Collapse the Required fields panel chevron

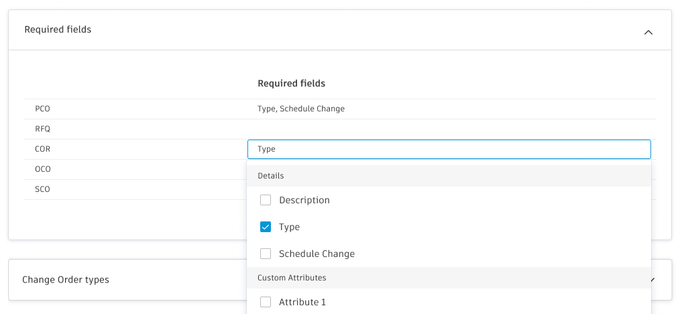(648, 32)
